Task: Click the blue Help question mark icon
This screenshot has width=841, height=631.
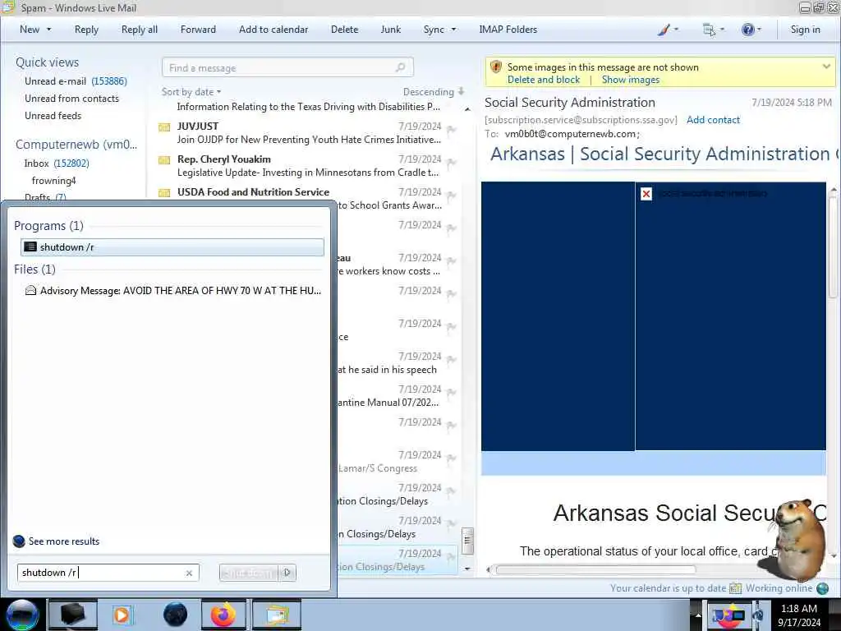Action: tap(751, 30)
